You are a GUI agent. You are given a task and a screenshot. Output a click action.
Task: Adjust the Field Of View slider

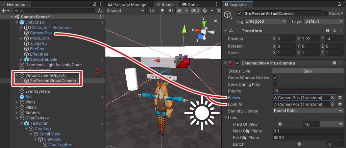point(287,124)
